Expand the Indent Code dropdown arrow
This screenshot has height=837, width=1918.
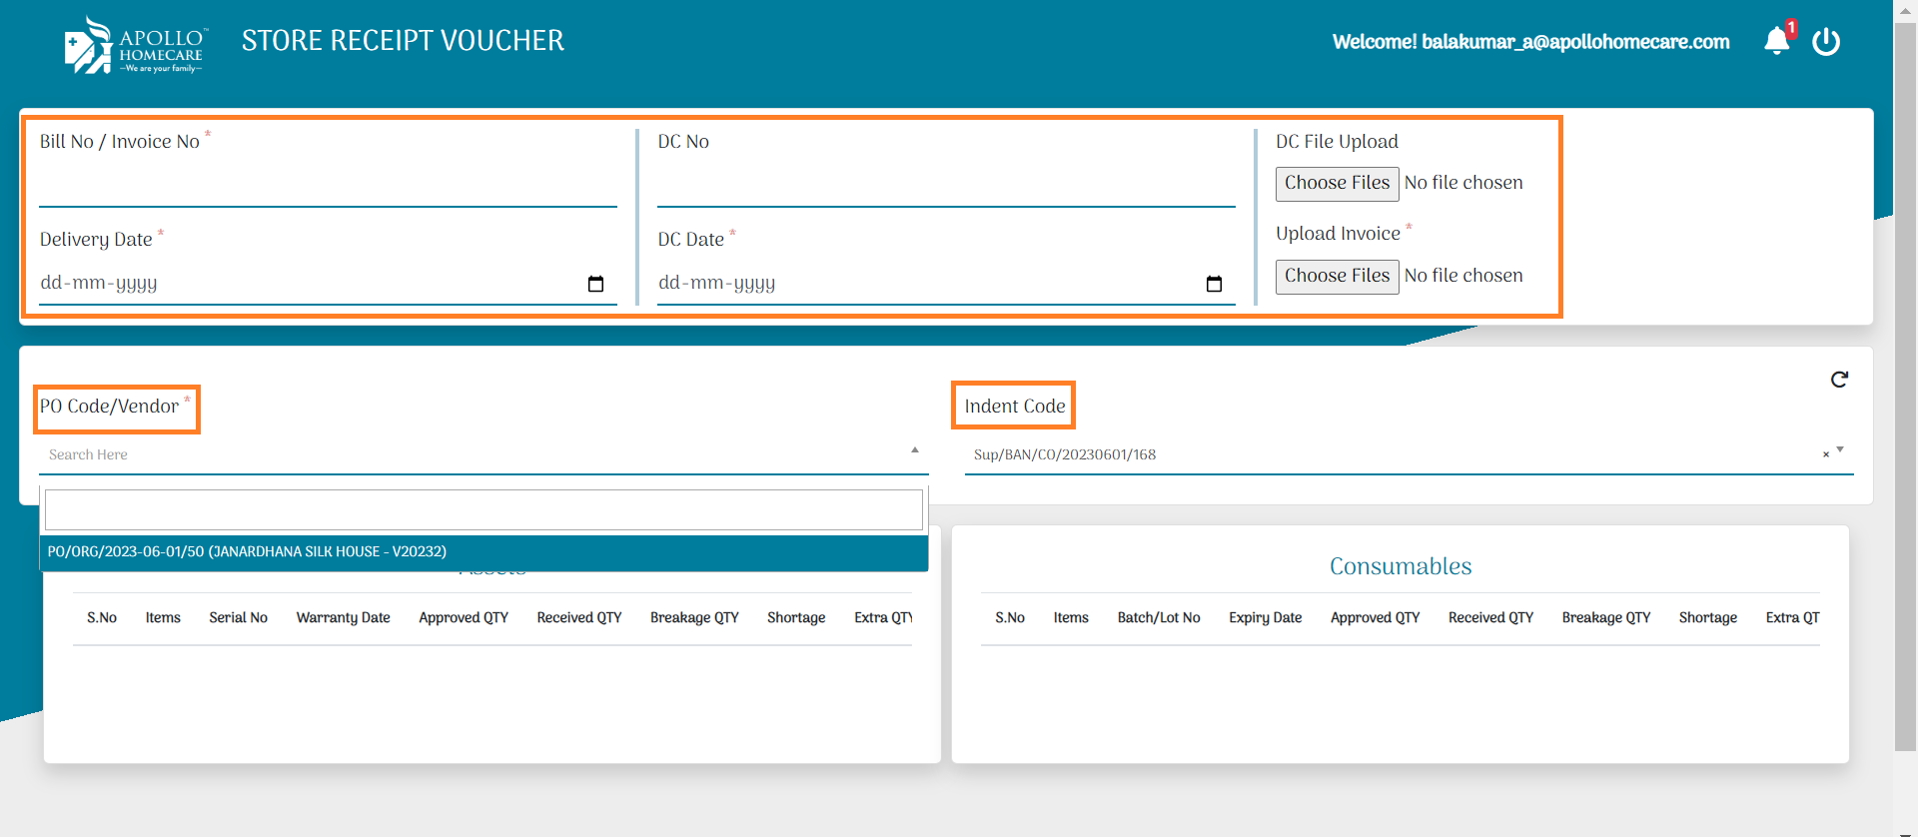(1840, 450)
